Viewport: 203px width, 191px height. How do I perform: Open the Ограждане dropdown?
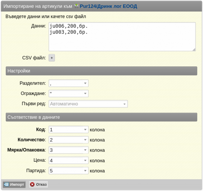click(68, 94)
